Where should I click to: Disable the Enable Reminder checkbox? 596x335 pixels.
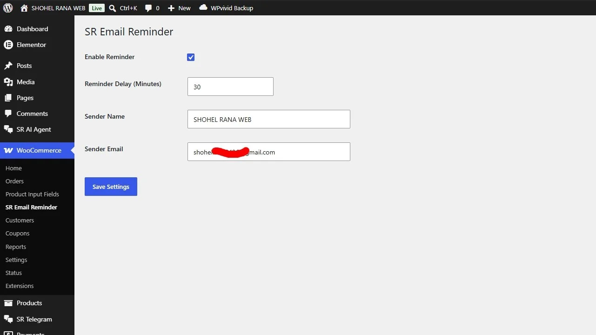191,57
